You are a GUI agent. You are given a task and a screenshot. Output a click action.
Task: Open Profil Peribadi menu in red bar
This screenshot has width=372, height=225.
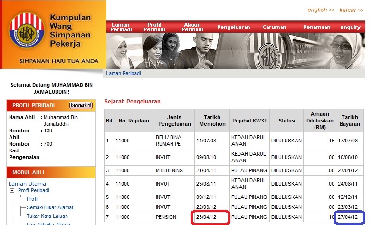pos(154,27)
